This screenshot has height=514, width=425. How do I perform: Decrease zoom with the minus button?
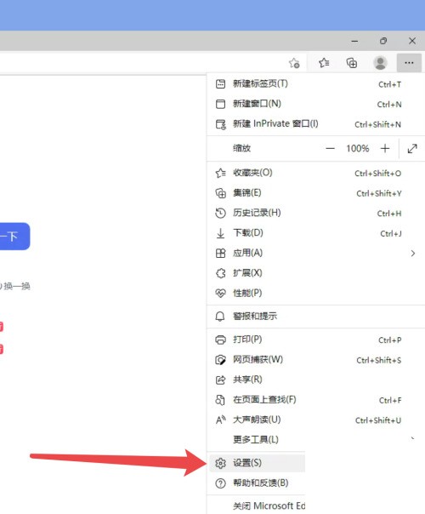coord(330,148)
